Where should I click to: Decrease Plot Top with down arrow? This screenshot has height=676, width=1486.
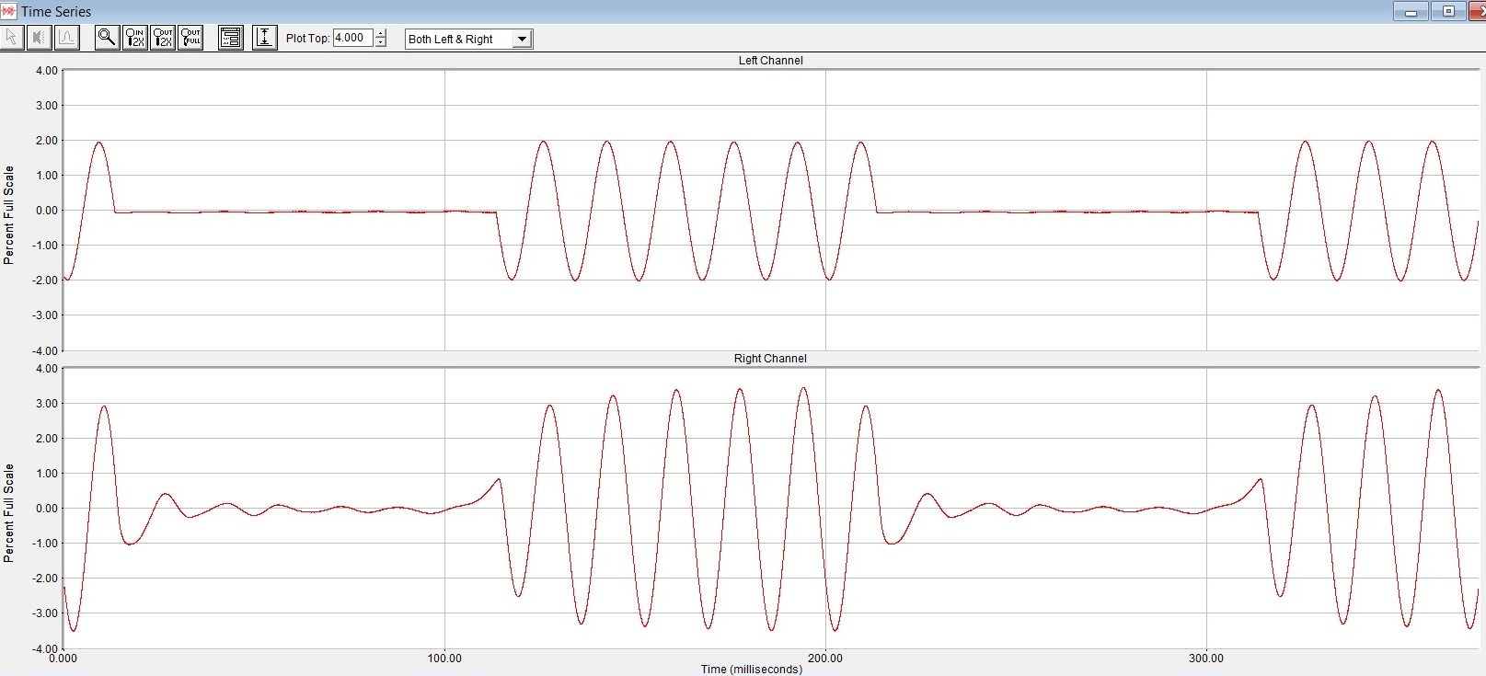pos(381,42)
